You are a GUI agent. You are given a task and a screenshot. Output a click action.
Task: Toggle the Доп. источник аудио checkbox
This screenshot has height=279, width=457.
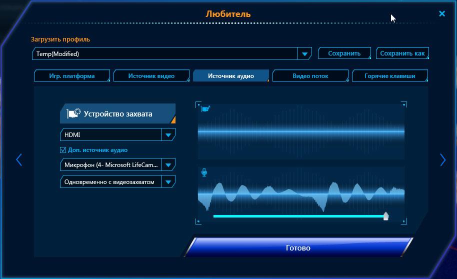click(x=63, y=150)
